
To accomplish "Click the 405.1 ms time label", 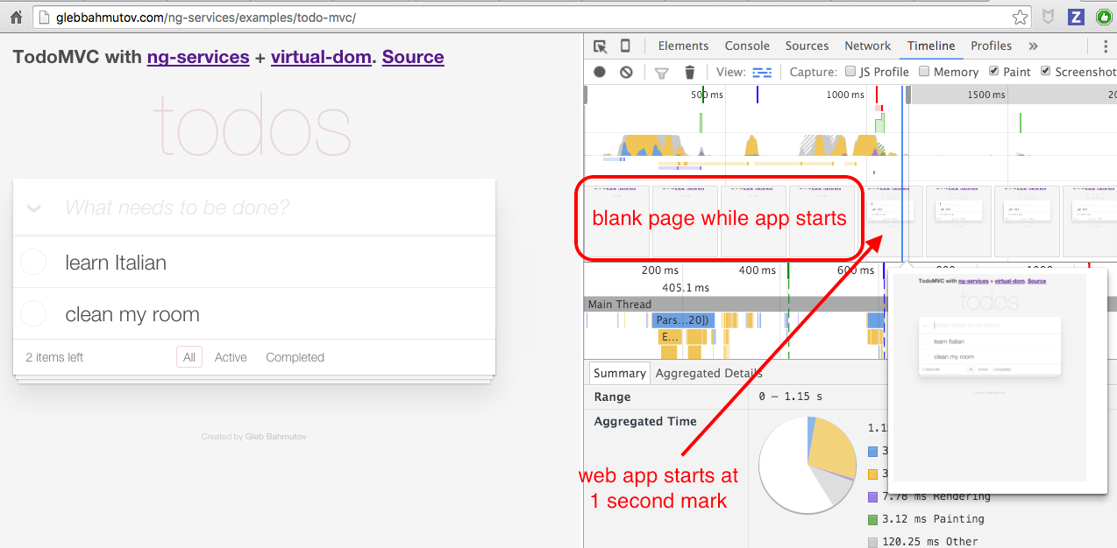I will coord(686,287).
